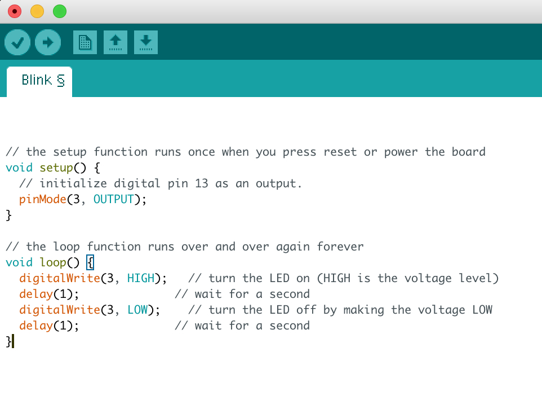
Task: Maximize the window using the green button
Action: click(59, 11)
